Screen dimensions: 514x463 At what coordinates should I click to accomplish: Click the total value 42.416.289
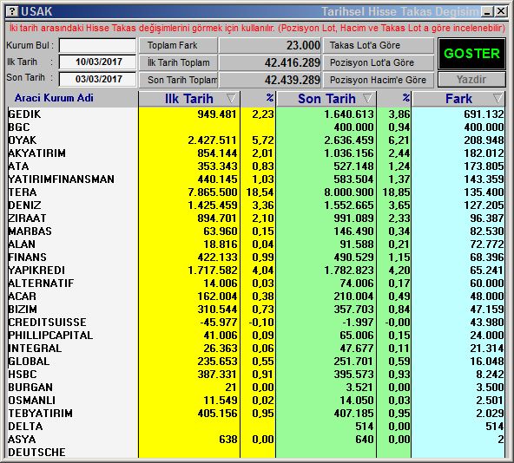[293, 62]
